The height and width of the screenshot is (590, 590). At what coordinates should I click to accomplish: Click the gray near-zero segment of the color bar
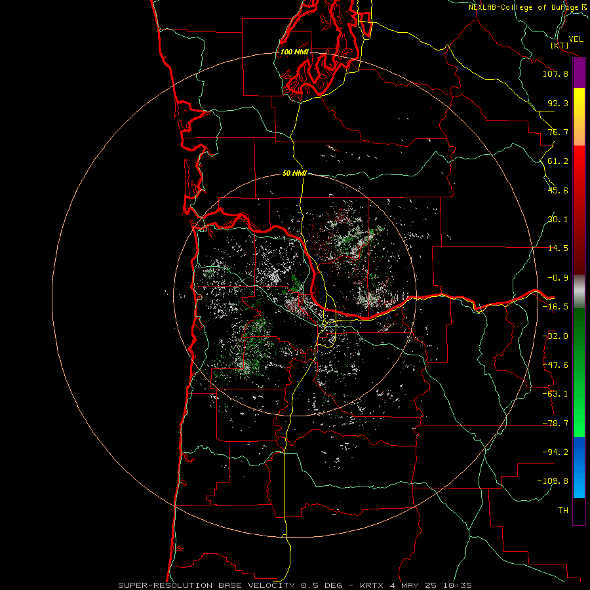pos(579,291)
